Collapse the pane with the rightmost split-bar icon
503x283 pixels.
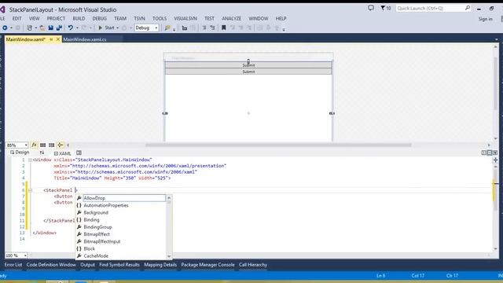[x=495, y=153]
